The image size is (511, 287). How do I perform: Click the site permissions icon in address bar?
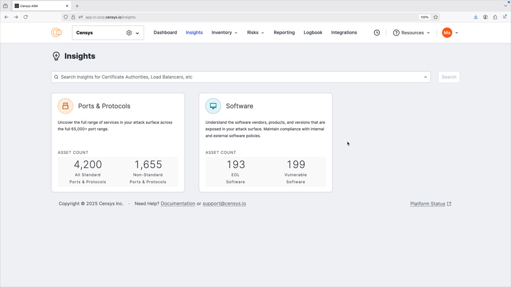pyautogui.click(x=81, y=17)
